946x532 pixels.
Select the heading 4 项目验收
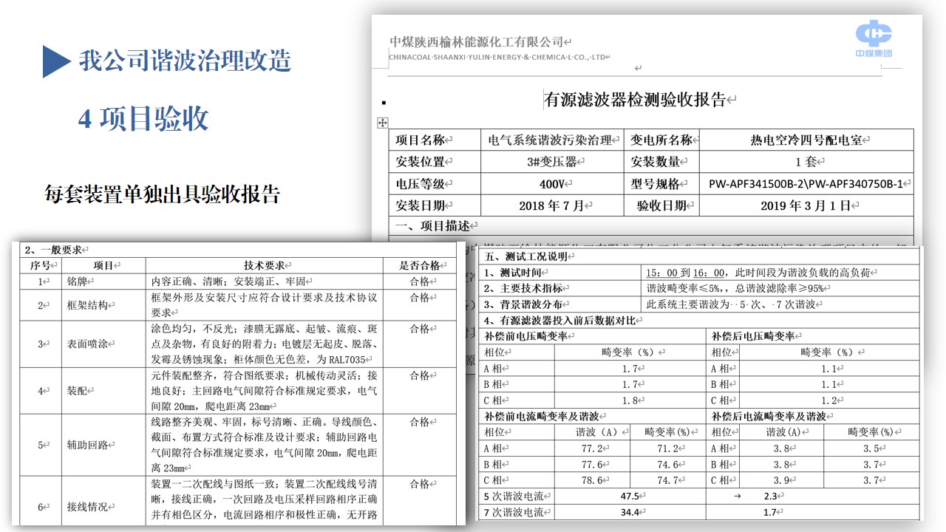[x=143, y=118]
